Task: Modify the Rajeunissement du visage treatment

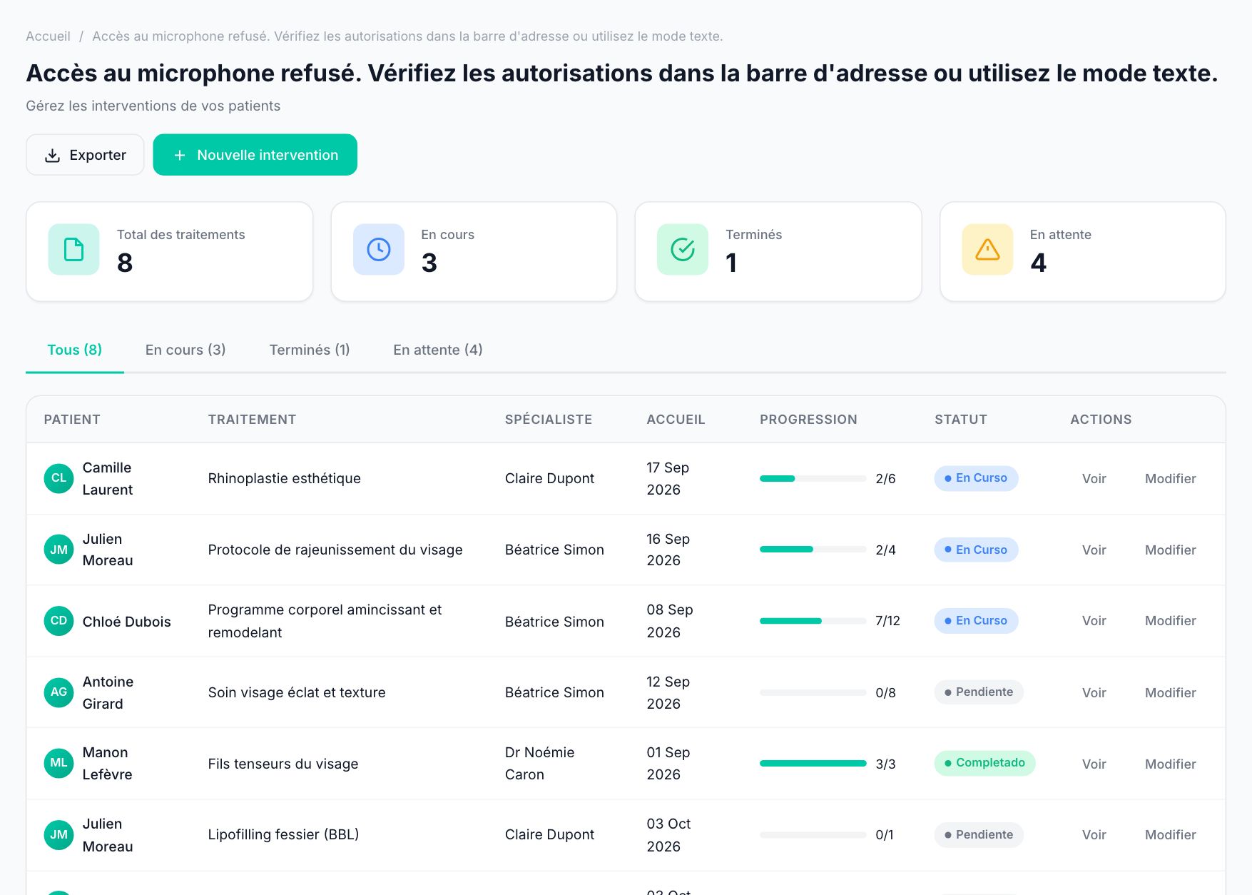Action: pos(1170,550)
